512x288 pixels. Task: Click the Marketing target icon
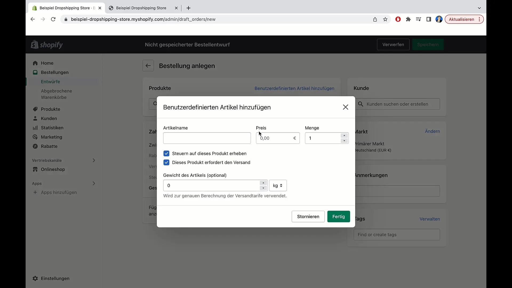35,137
